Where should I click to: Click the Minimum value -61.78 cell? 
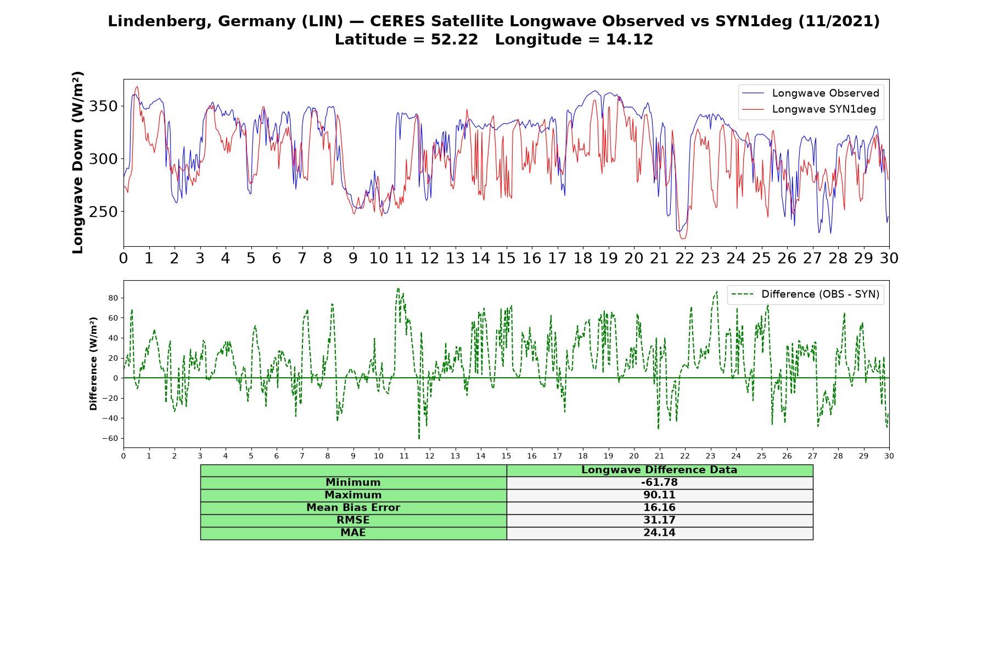click(660, 483)
